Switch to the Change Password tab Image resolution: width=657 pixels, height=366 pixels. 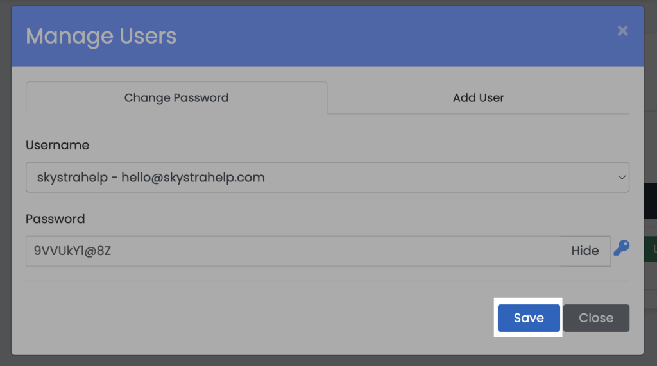coord(176,98)
